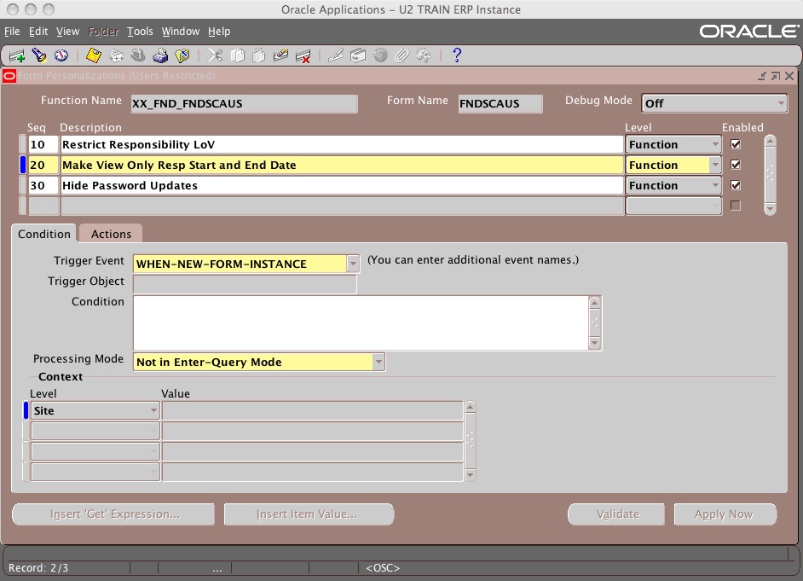Click the Edit Field pencil icon

coord(336,55)
